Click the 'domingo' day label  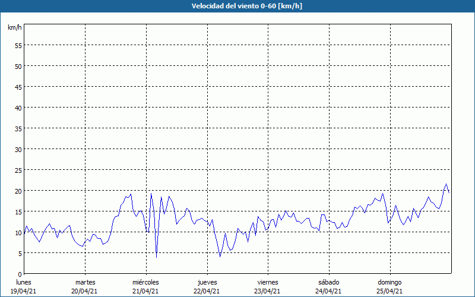point(389,283)
